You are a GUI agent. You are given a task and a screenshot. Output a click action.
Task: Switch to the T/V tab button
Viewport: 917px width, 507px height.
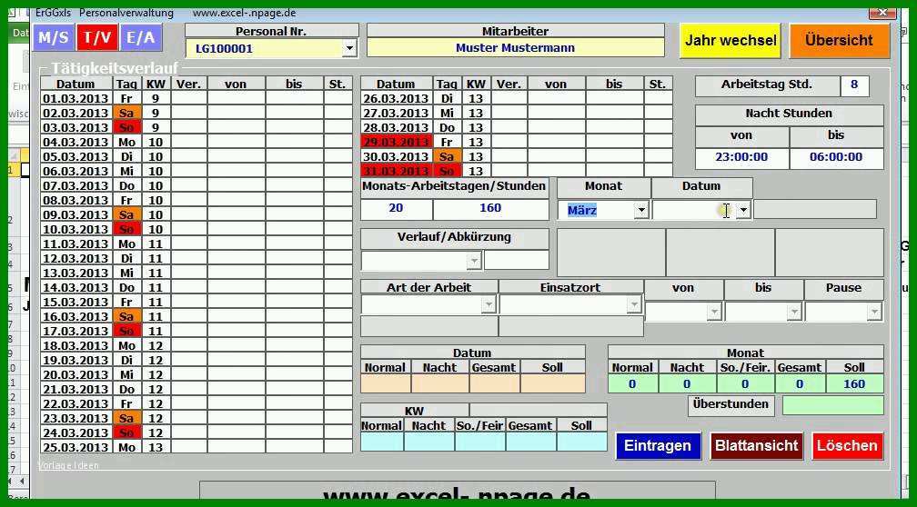97,38
